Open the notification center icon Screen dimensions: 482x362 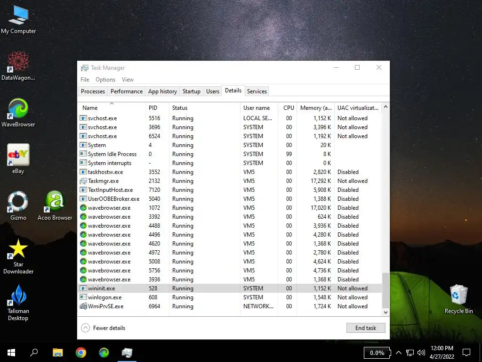pos(466,353)
